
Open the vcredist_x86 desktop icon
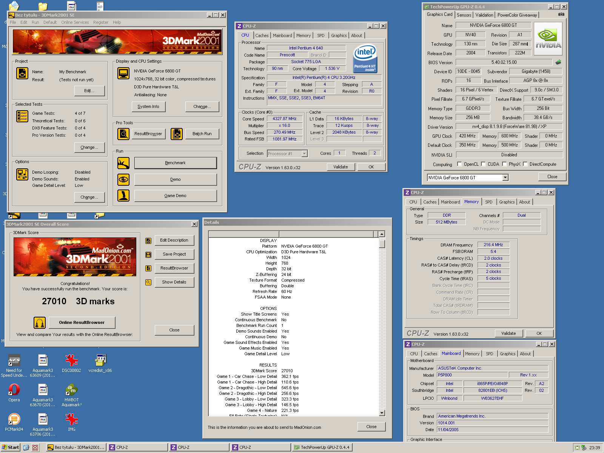point(100,363)
